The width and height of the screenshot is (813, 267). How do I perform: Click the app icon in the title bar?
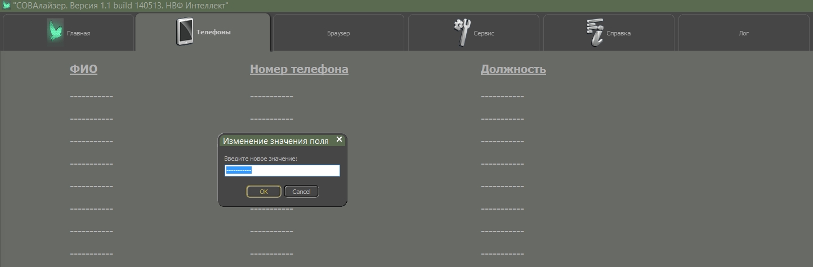click(6, 6)
